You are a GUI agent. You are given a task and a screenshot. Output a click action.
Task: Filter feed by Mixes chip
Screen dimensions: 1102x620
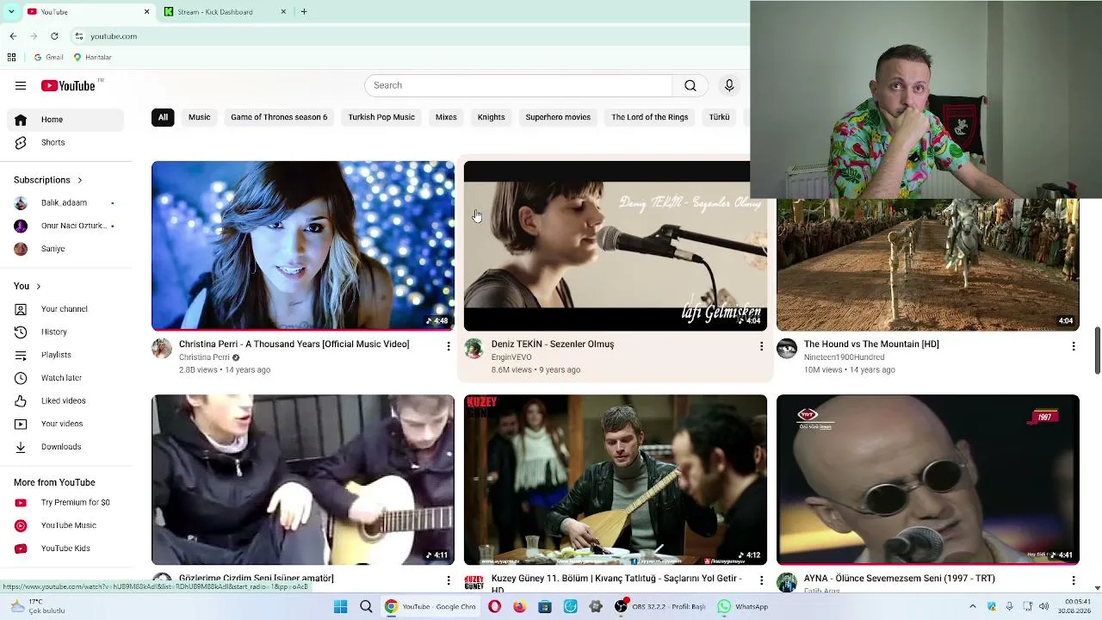click(x=446, y=117)
